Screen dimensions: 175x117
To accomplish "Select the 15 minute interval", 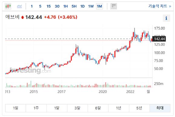I will point(49,6).
